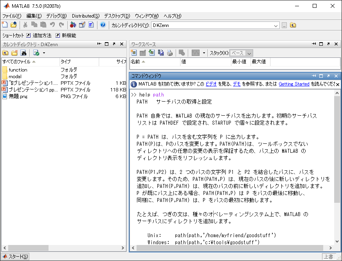Click the Open file icon
Image resolution: width=342 pixels, height=261 pixels.
14,25
